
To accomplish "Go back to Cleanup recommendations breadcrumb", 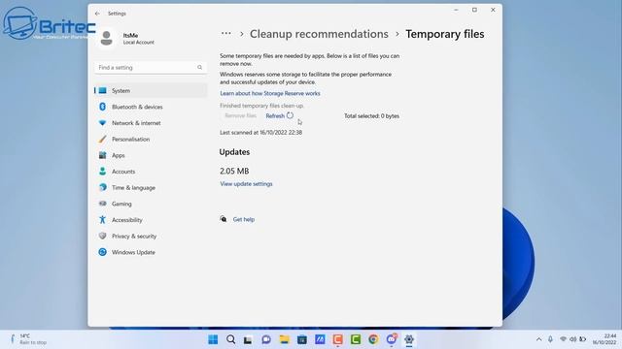I will [x=319, y=34].
